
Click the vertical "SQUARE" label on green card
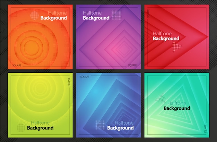coord(205,129)
